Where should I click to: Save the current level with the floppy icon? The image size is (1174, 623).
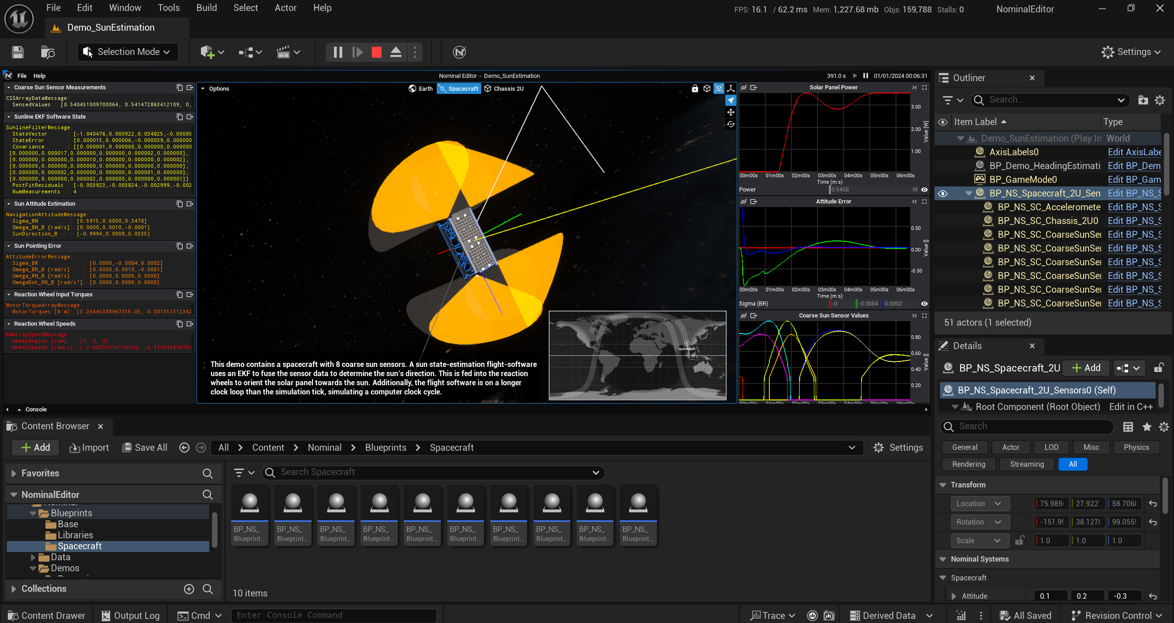click(x=18, y=52)
